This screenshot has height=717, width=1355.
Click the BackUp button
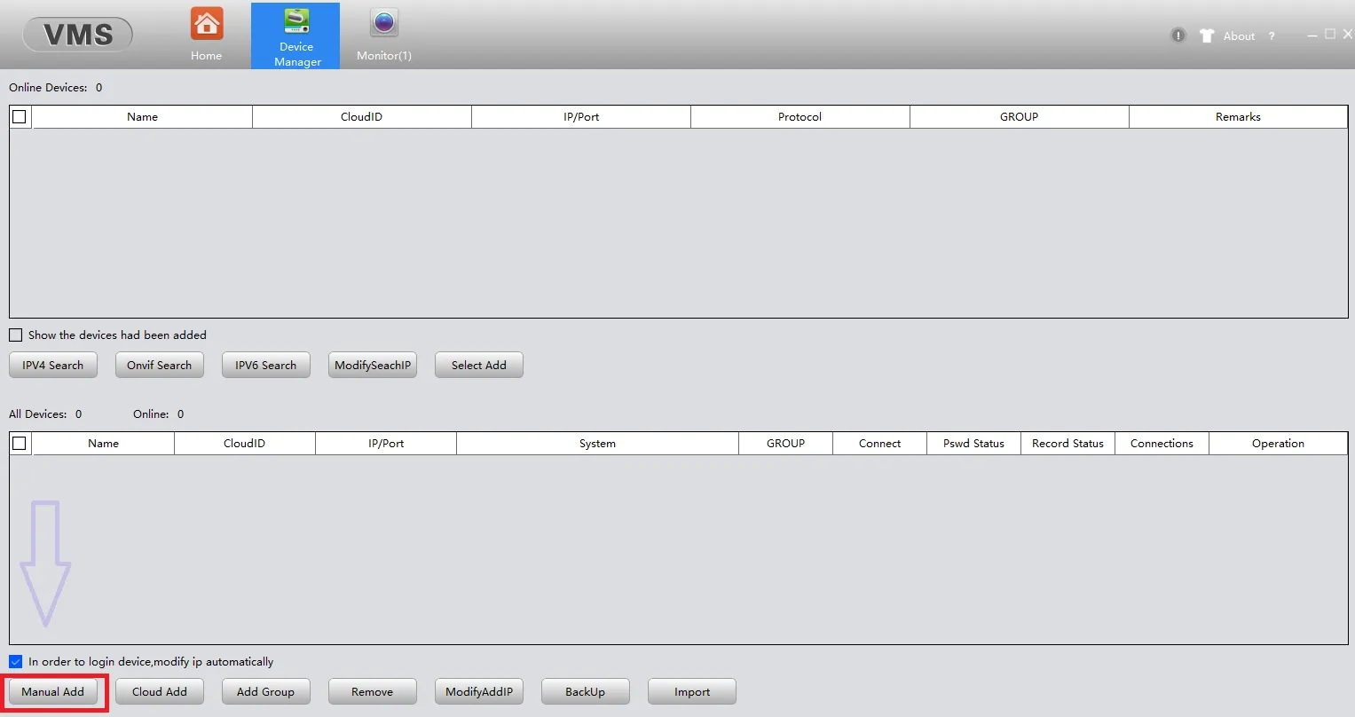click(585, 692)
